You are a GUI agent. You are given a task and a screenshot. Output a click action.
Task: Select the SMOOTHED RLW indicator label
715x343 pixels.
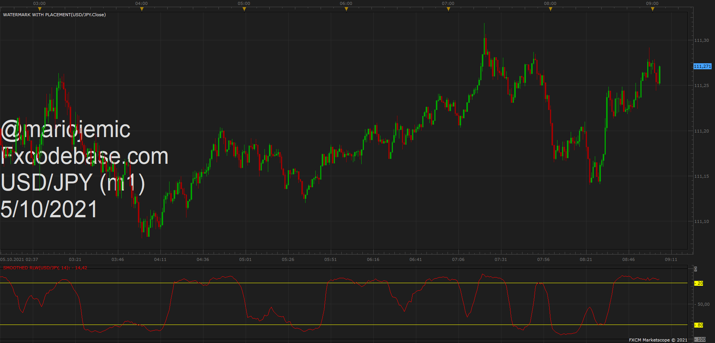point(45,268)
